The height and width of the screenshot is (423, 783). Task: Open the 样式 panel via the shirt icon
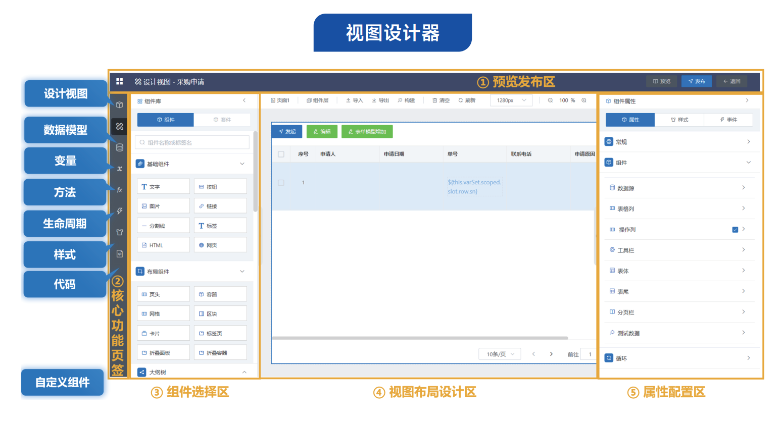click(x=119, y=232)
